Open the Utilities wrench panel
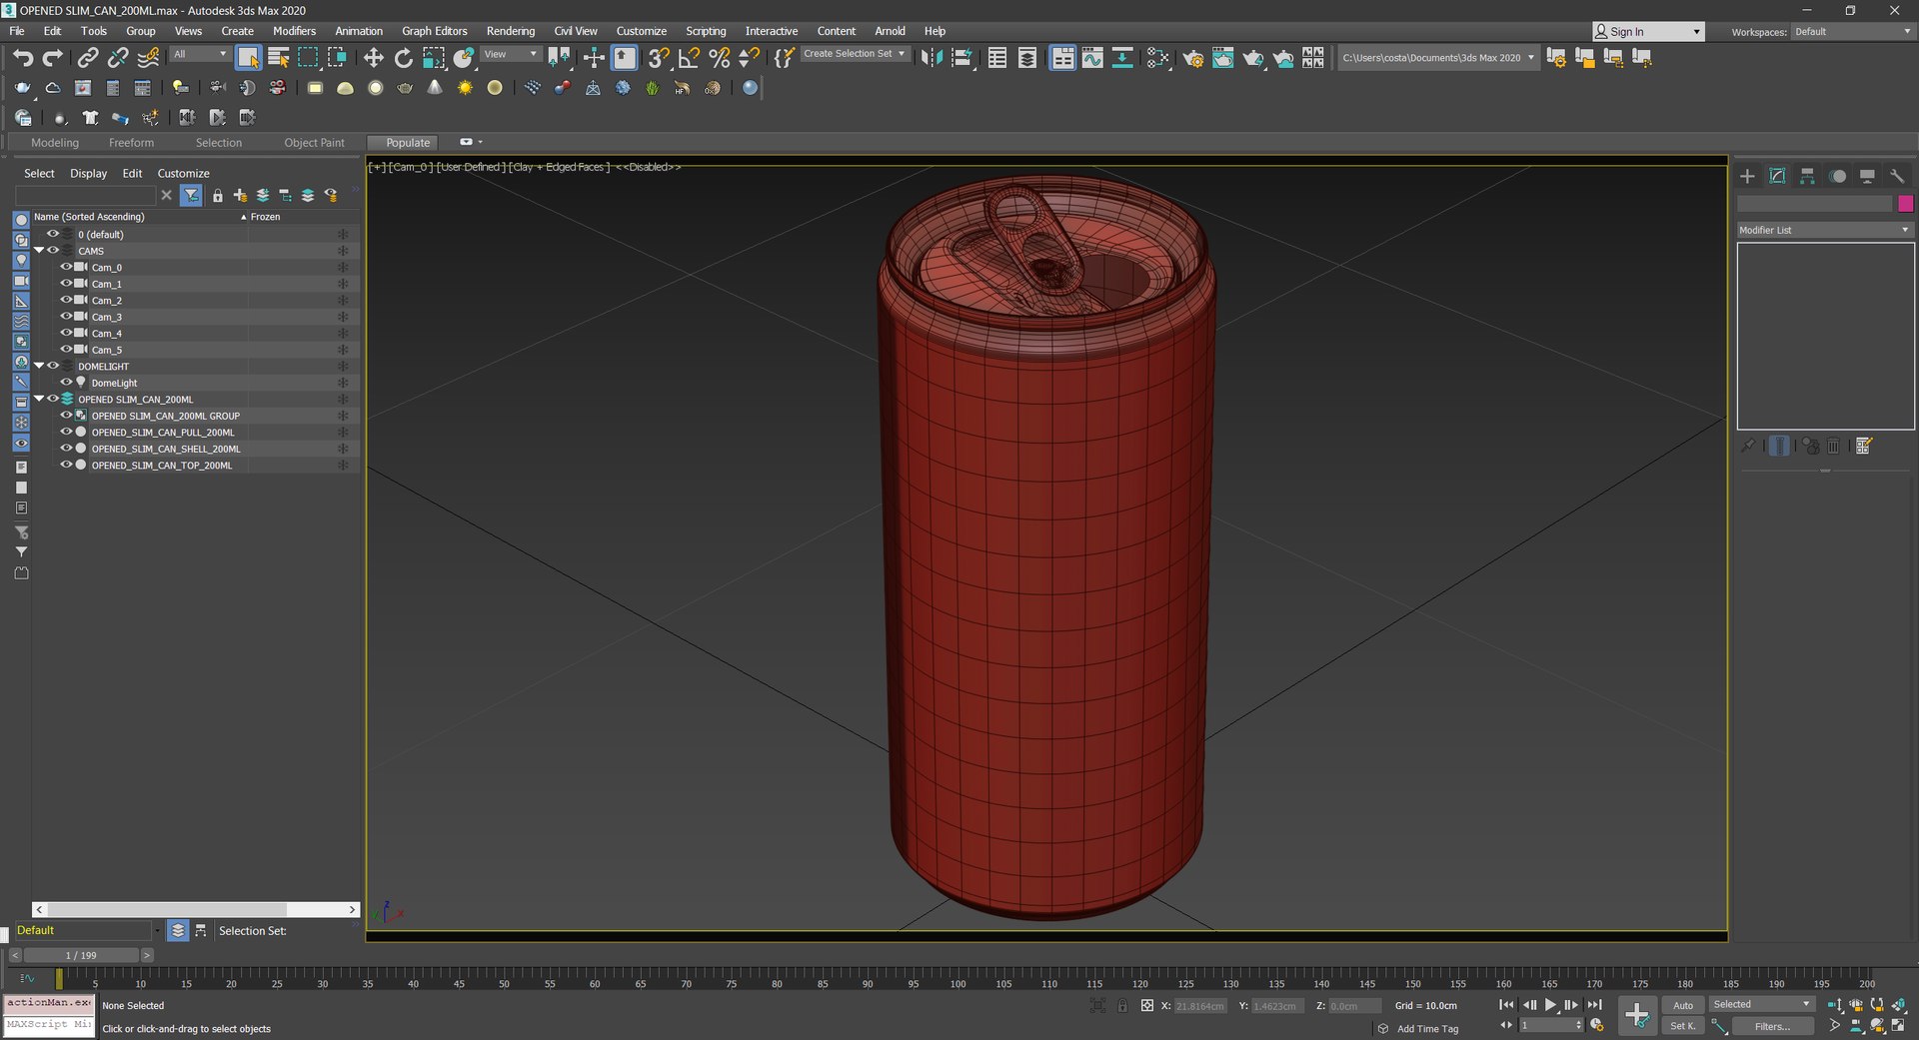Viewport: 1919px width, 1040px height. 1897,176
